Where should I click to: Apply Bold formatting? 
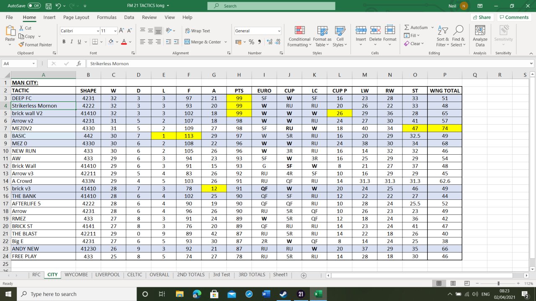[x=64, y=42]
